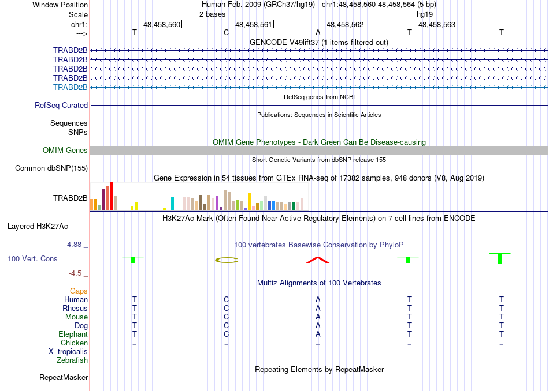Open the GENCODE V49lift37 track title

coord(319,42)
